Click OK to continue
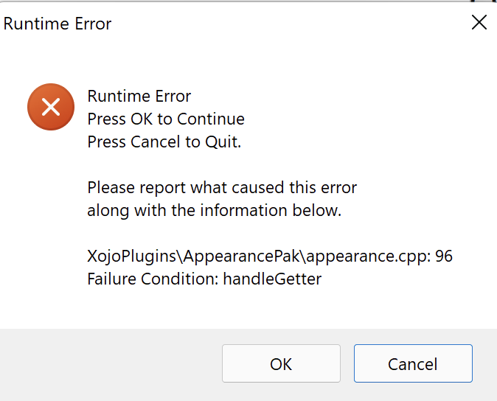This screenshot has width=497, height=401. tap(281, 363)
